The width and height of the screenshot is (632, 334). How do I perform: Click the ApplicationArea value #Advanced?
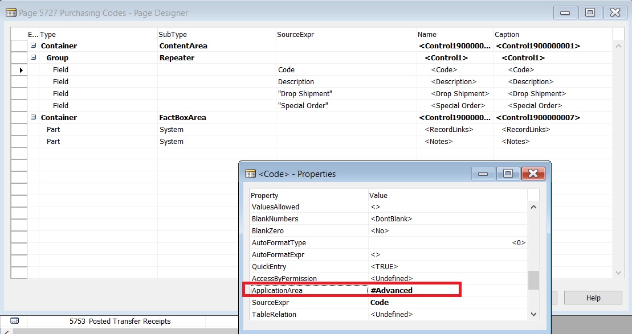coord(392,291)
